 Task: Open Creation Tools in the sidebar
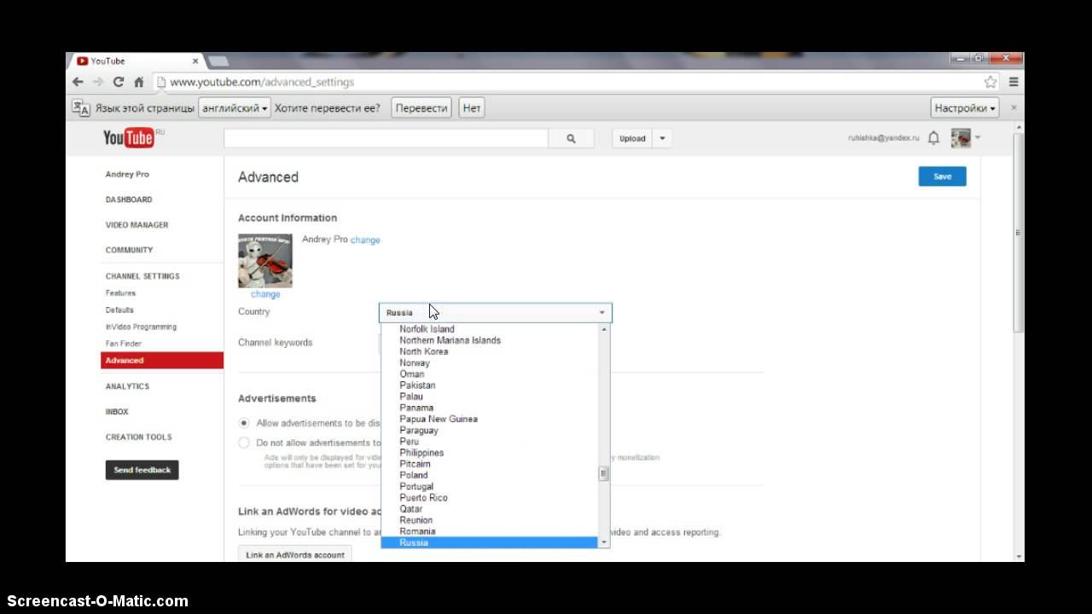pyautogui.click(x=138, y=437)
